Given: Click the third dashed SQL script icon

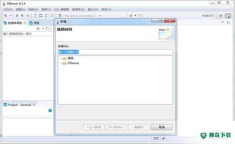Looking at the screenshot, I should [46, 16].
